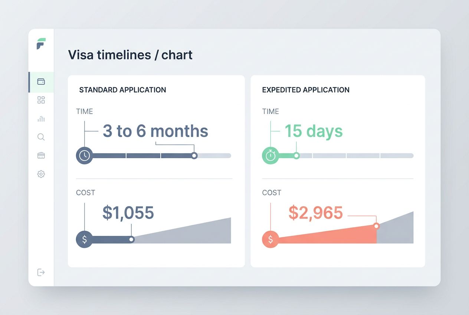Open the dashboard grid icon
Image resolution: width=469 pixels, height=315 pixels.
41,100
